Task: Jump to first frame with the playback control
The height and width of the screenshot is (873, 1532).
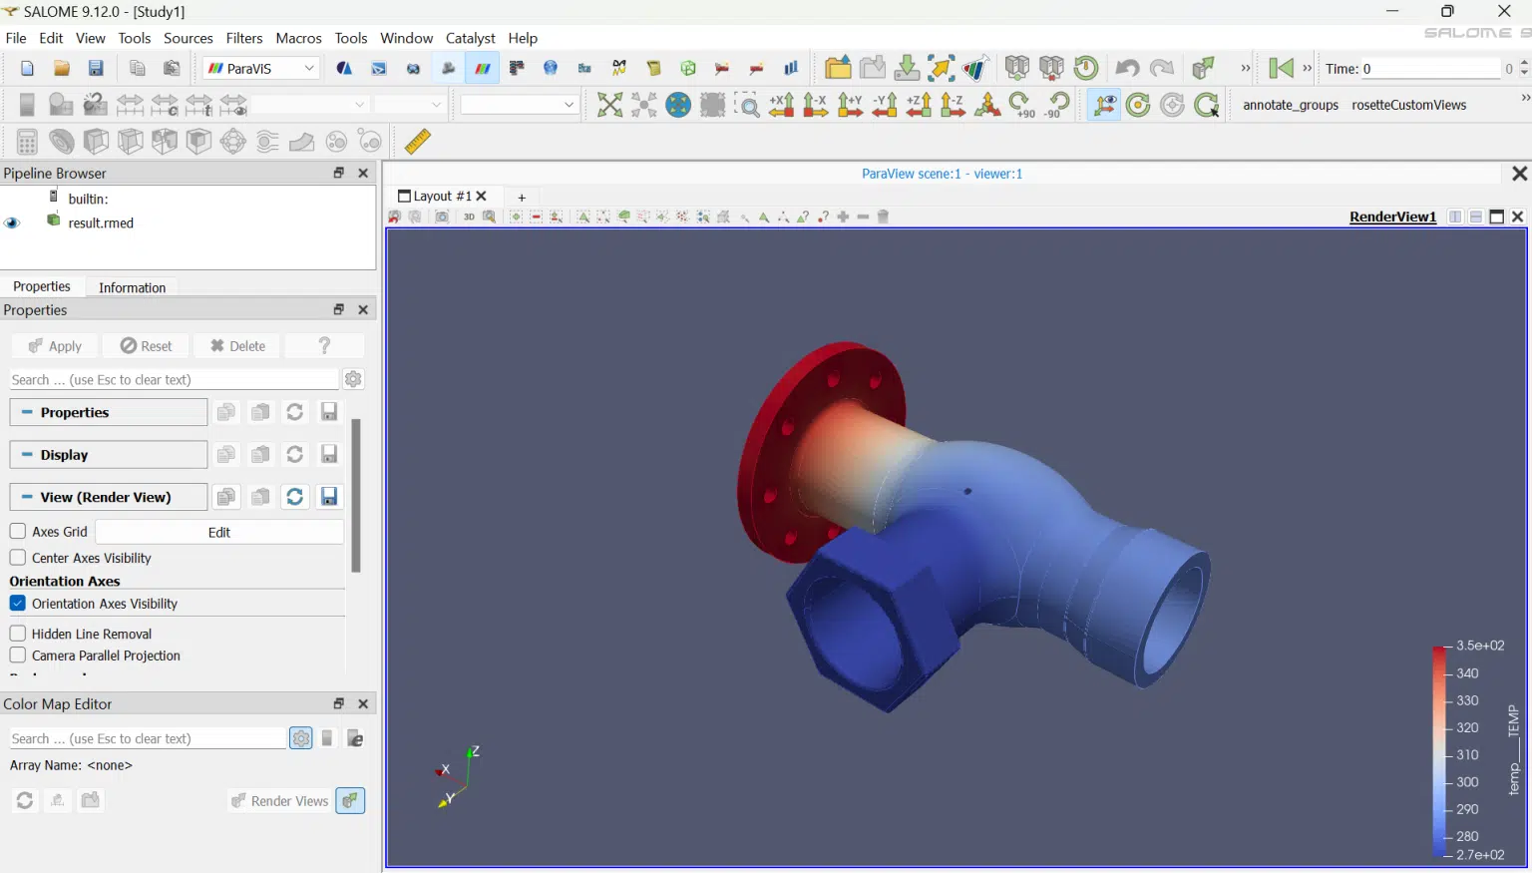Action: tap(1280, 68)
